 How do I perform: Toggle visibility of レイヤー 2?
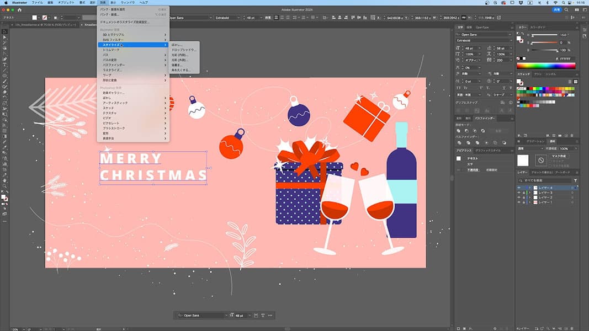519,197
